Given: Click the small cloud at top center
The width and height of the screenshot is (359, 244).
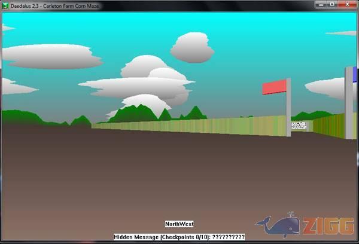Looking at the screenshot, I should point(191,46).
